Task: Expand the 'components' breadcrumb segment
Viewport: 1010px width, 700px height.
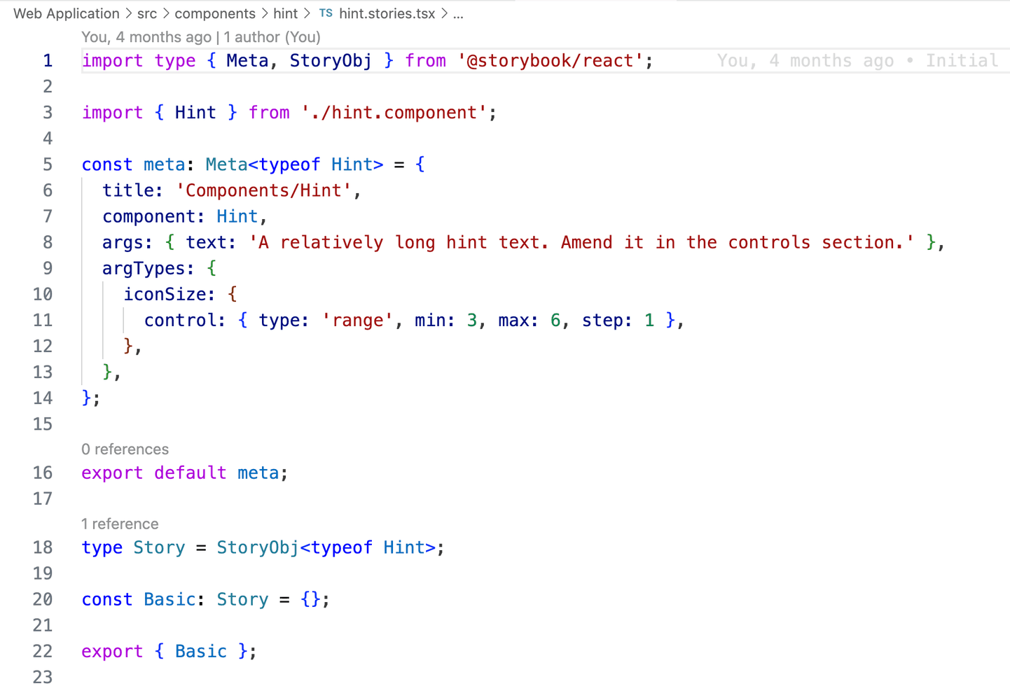Action: pyautogui.click(x=215, y=13)
